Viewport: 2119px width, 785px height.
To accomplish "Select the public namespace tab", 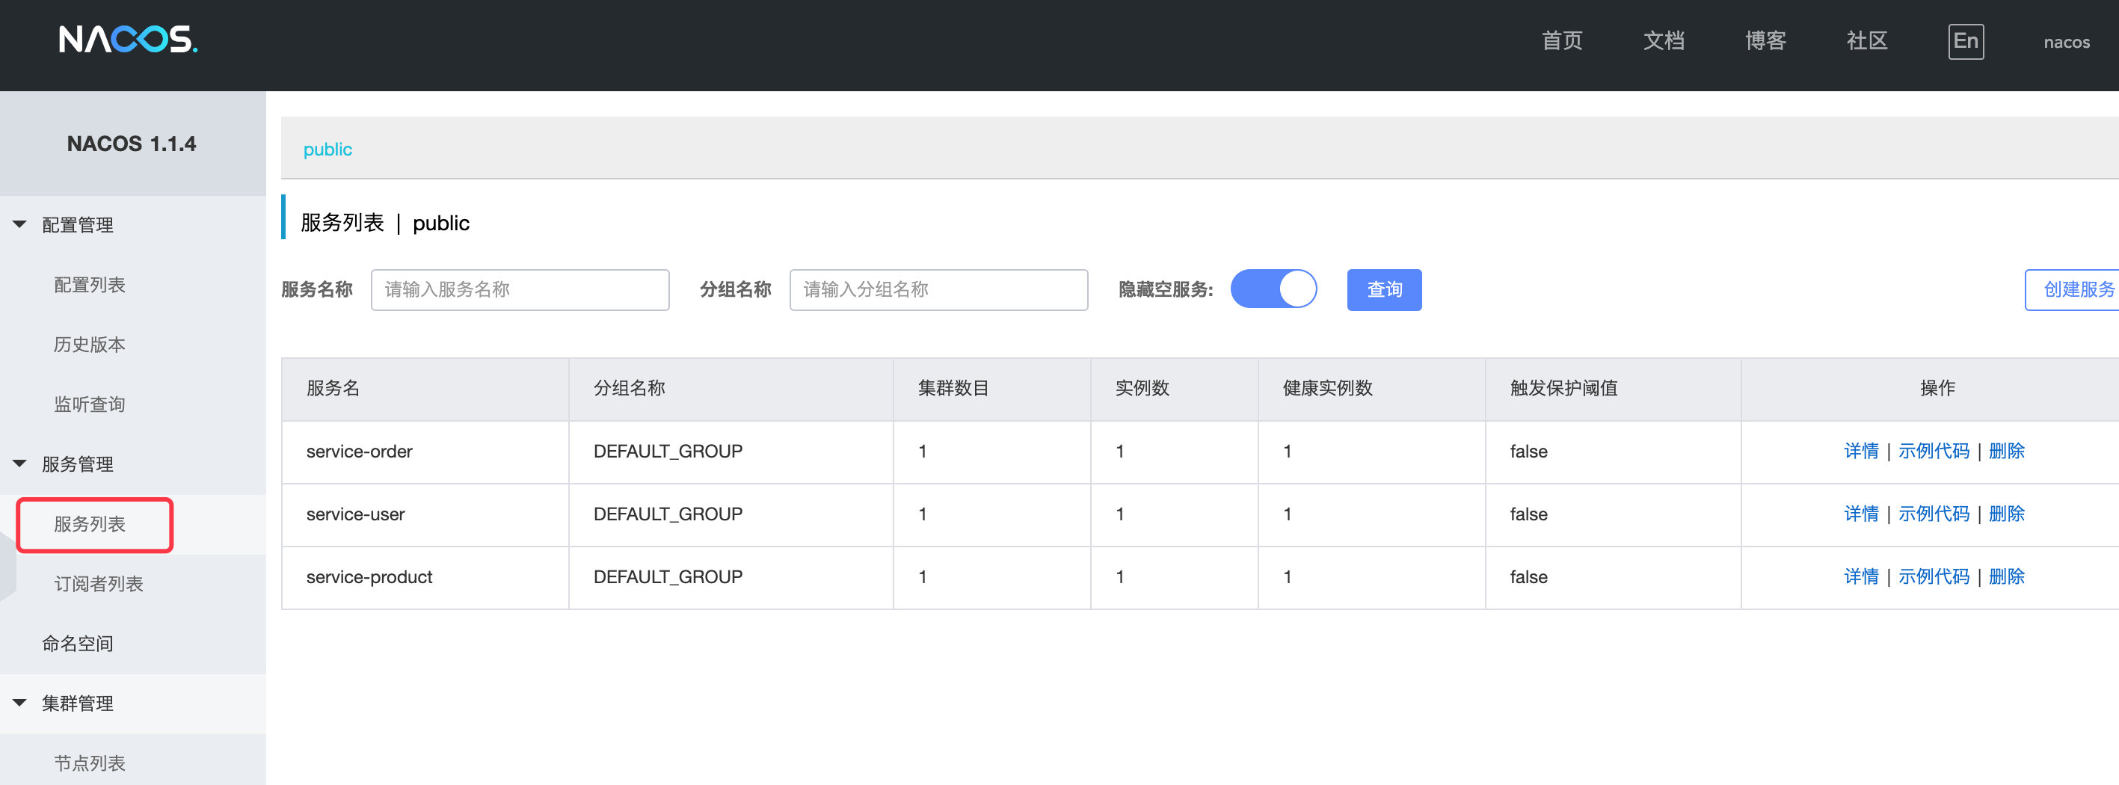I will pos(327,149).
